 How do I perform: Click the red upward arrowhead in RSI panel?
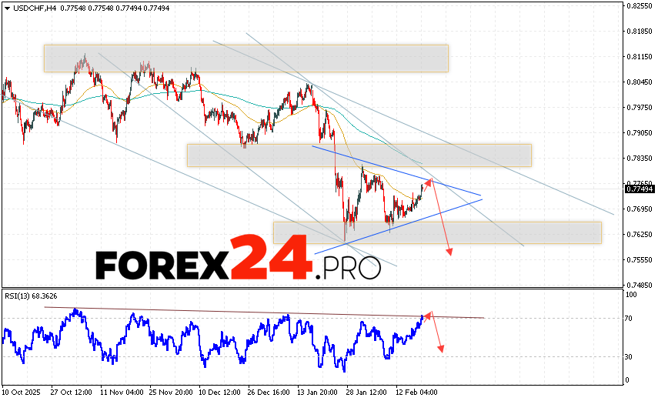[x=429, y=313]
